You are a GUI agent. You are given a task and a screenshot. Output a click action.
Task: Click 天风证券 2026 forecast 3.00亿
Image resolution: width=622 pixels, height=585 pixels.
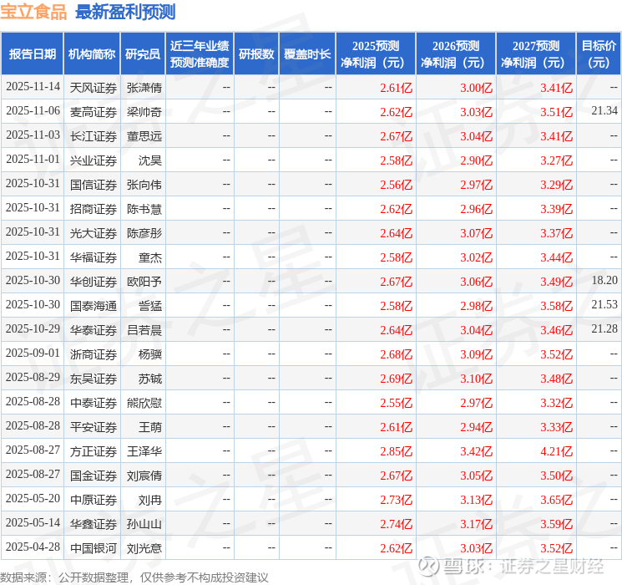476,88
